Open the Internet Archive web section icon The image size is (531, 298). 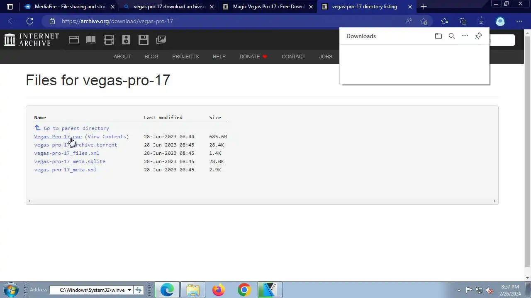pos(74,40)
